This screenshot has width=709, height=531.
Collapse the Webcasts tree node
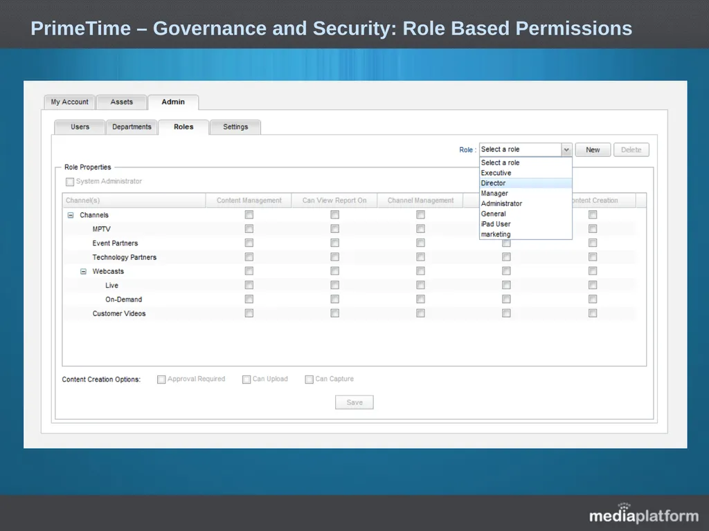(83, 271)
